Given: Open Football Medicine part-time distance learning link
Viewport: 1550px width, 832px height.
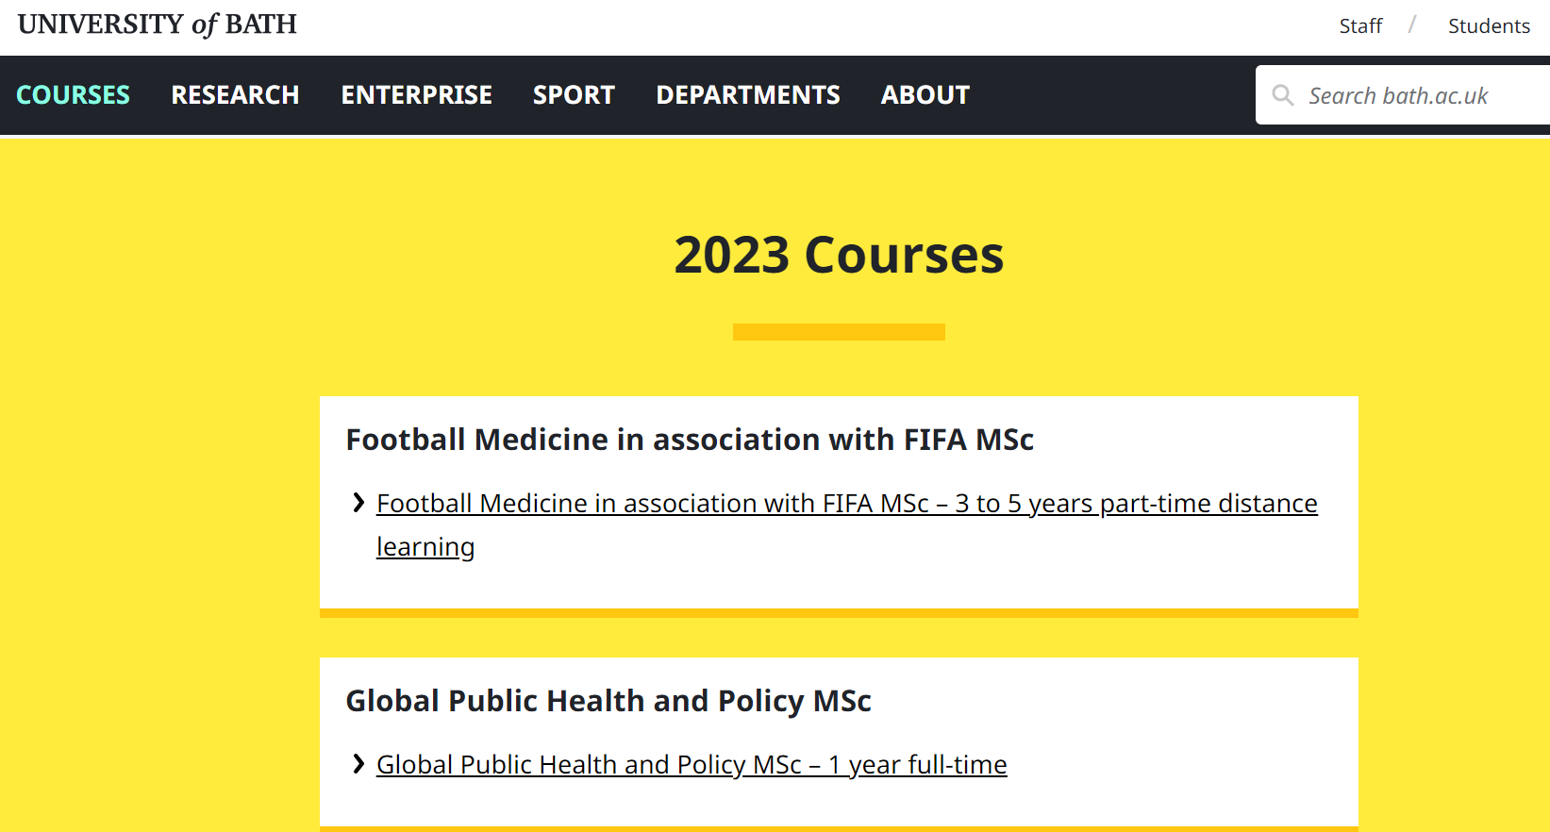Looking at the screenshot, I should (846, 504).
